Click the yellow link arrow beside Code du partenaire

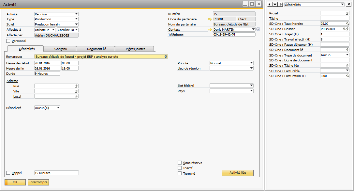tap(210, 19)
